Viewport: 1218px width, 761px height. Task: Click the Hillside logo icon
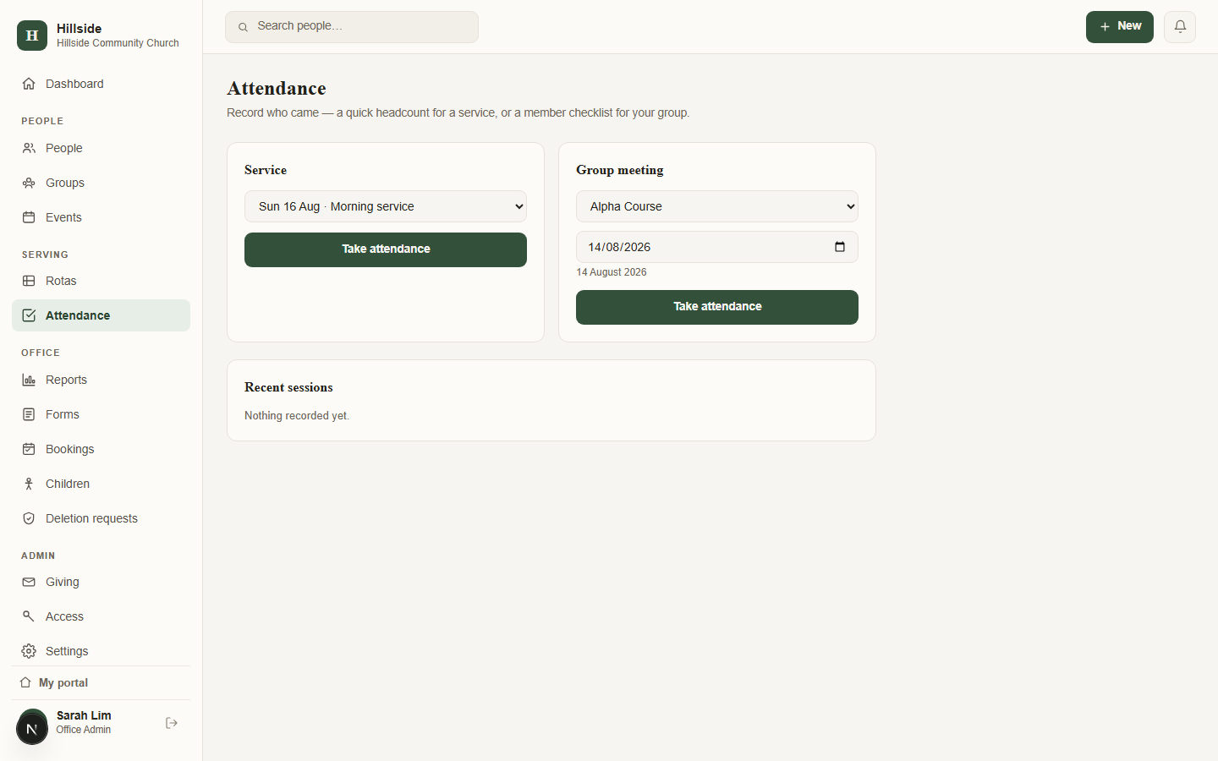pyautogui.click(x=32, y=36)
